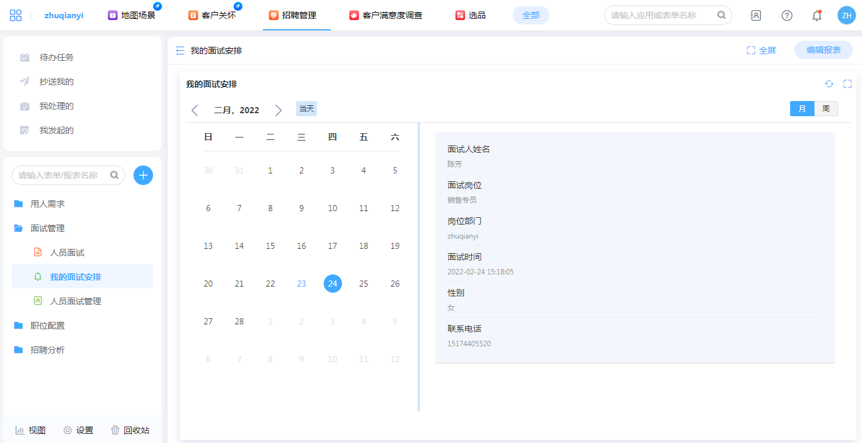Open the help question mark icon
Screen dimensions: 862x443
(x=787, y=15)
